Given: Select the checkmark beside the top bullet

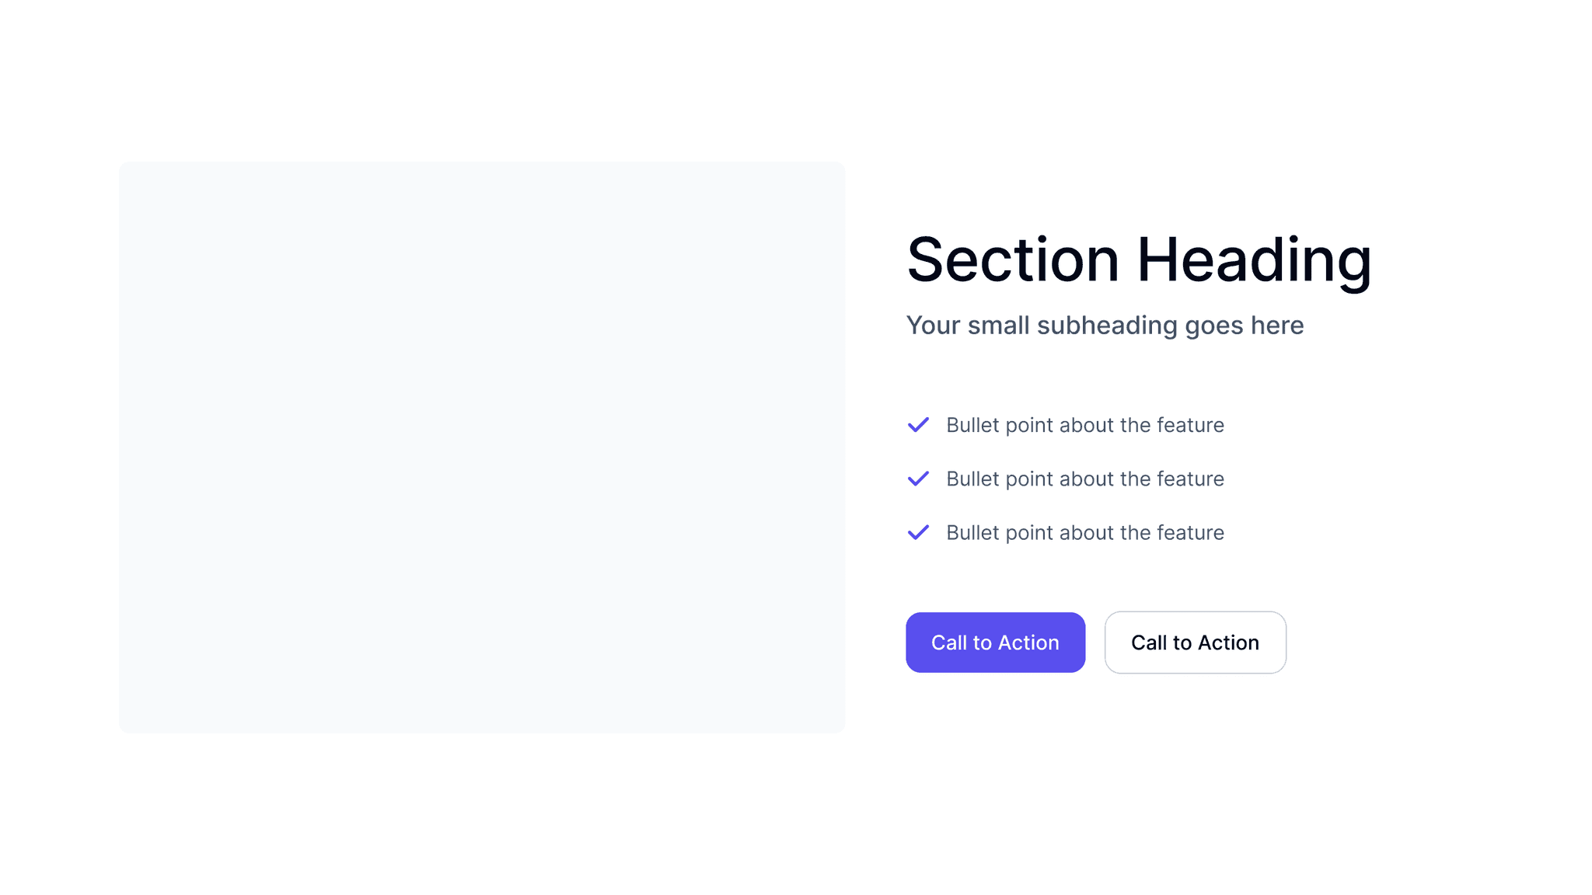Looking at the screenshot, I should pos(918,425).
